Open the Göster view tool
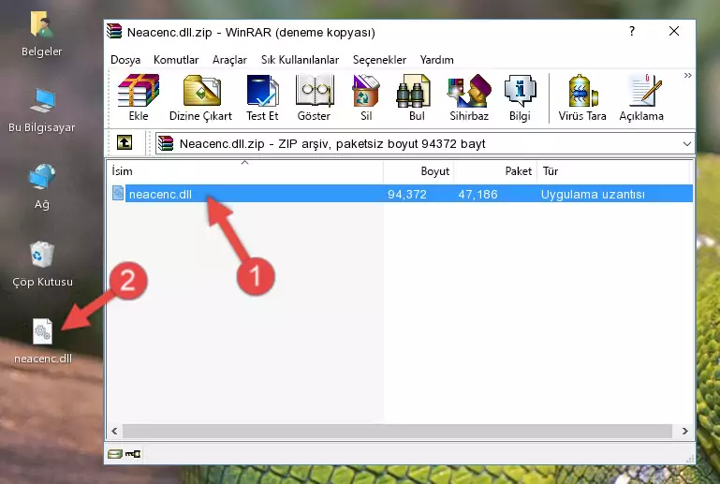Image resolution: width=720 pixels, height=484 pixels. [x=314, y=97]
